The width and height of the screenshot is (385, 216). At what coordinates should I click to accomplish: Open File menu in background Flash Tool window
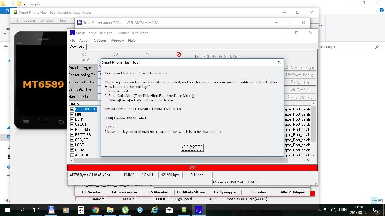[15, 20]
